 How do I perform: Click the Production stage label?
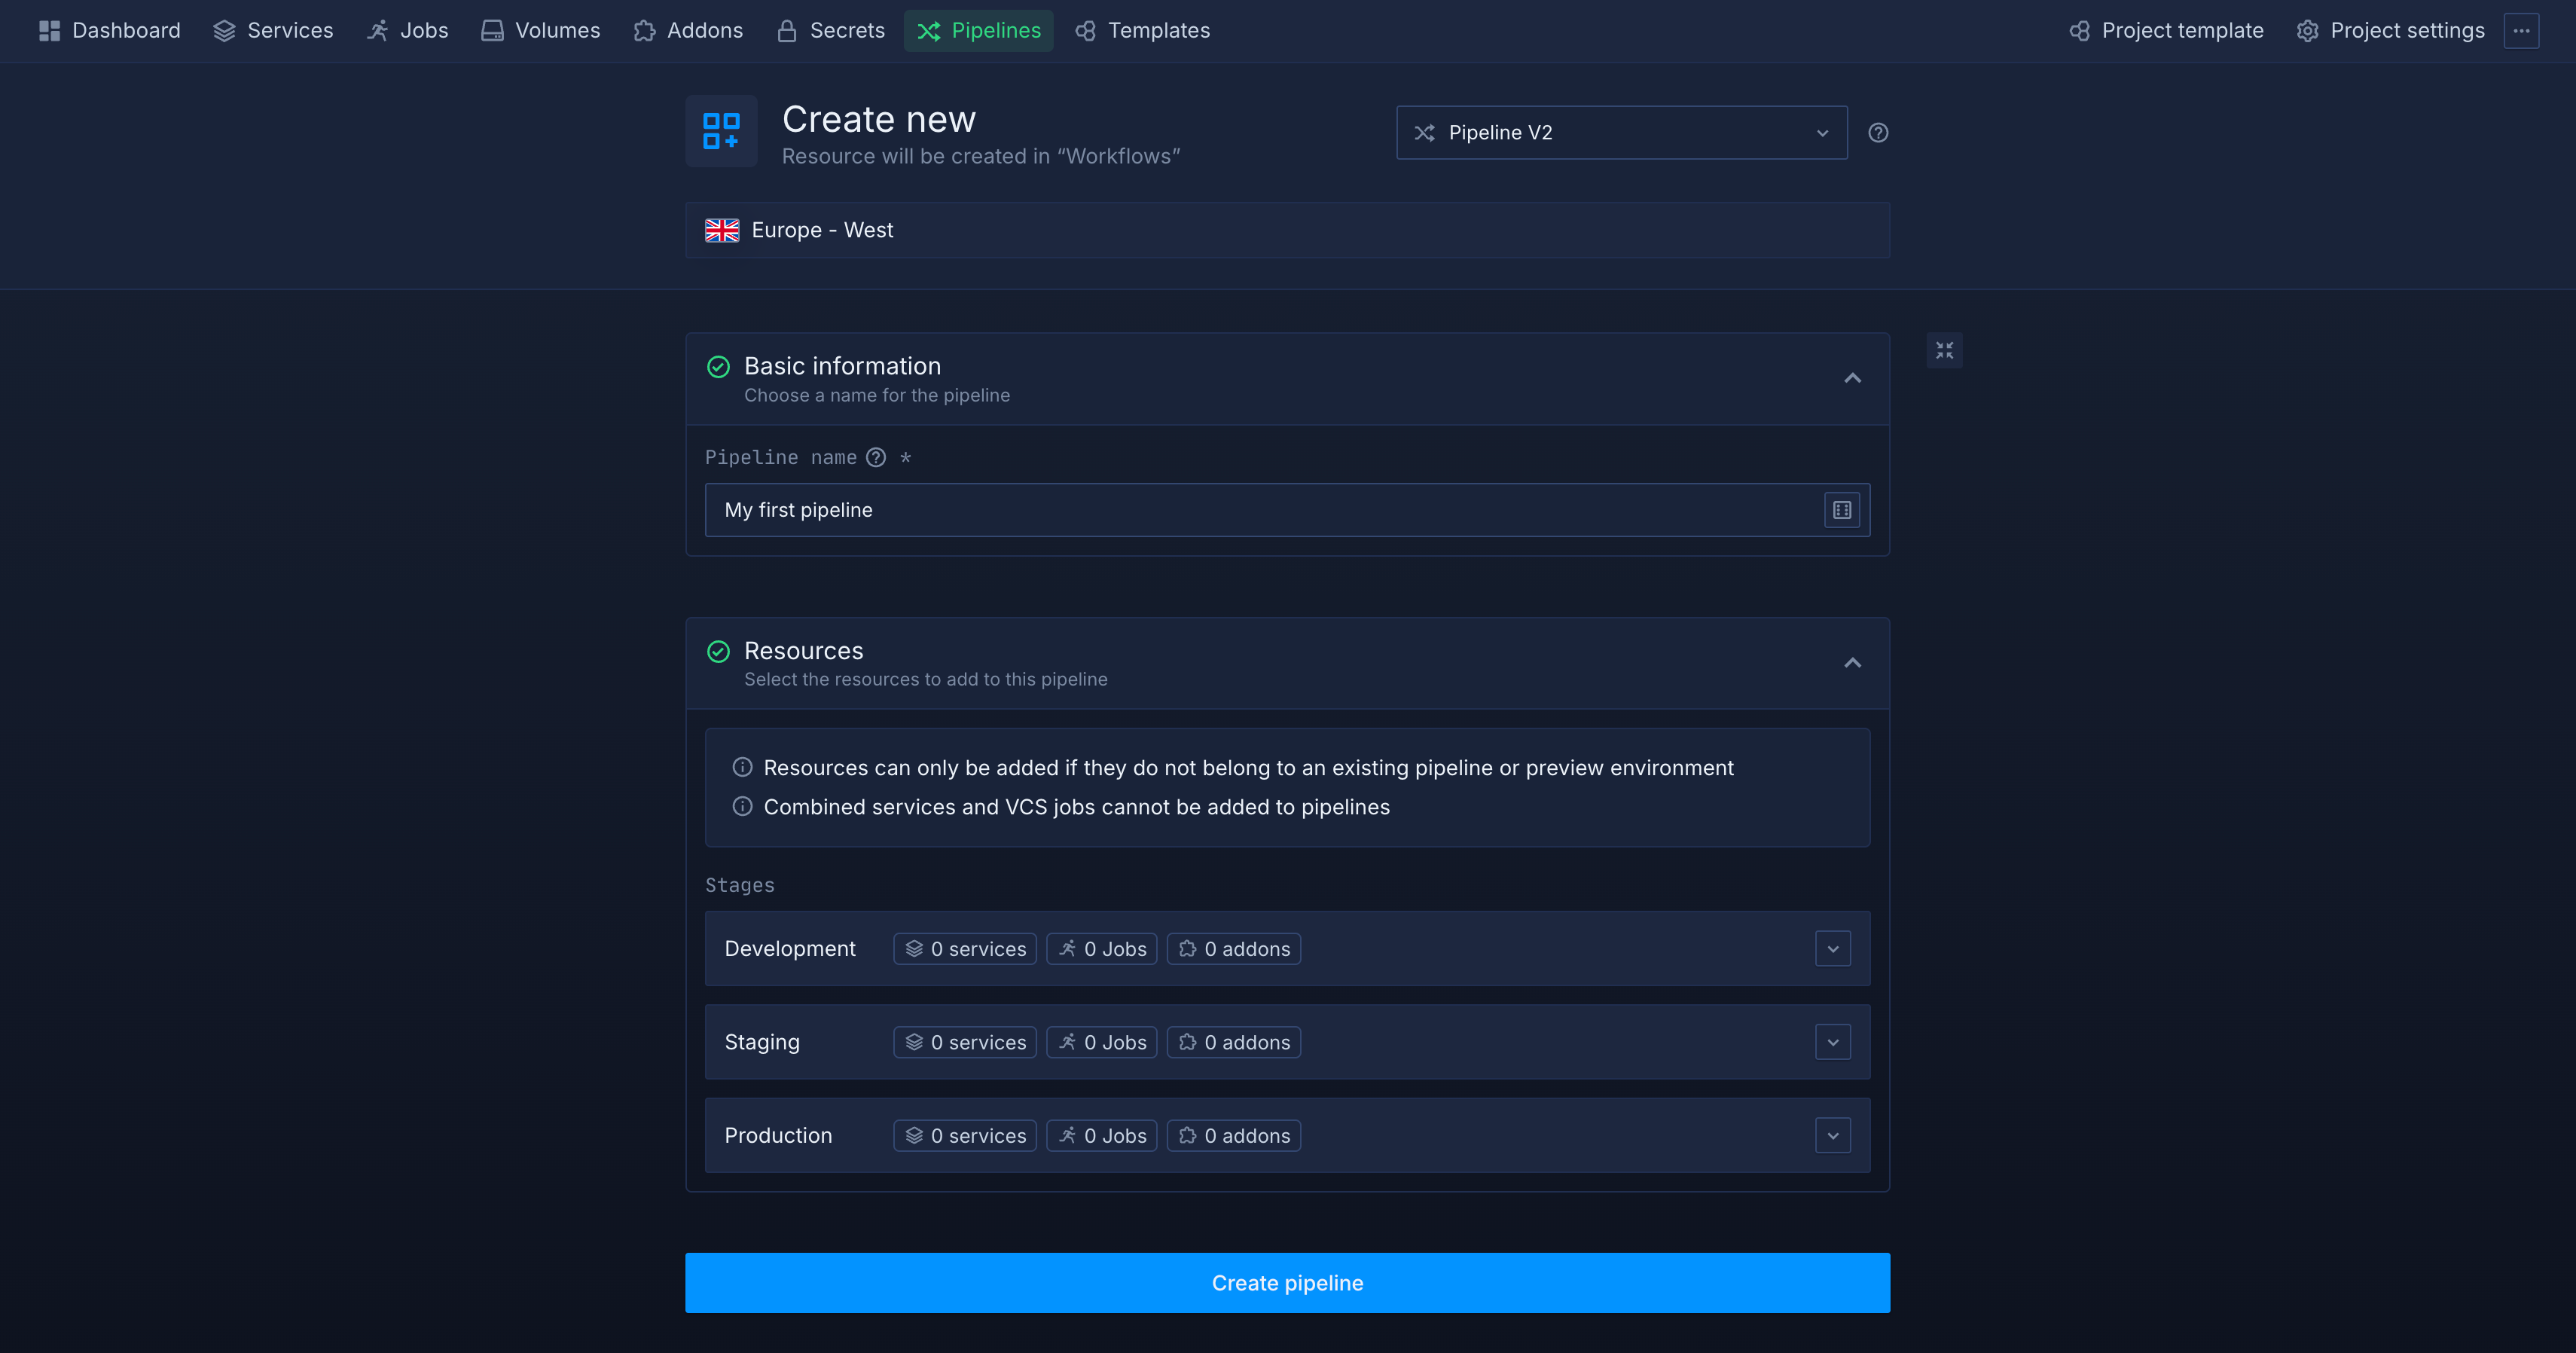click(x=778, y=1136)
